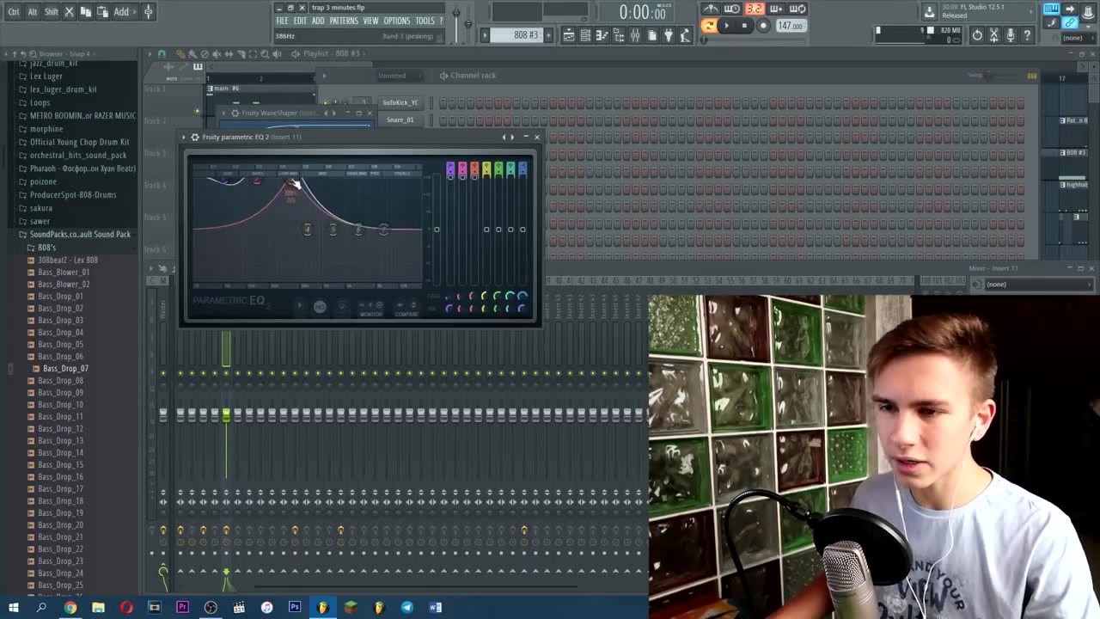Open the Fruity parametric EQ 2 options arrow

tap(184, 137)
